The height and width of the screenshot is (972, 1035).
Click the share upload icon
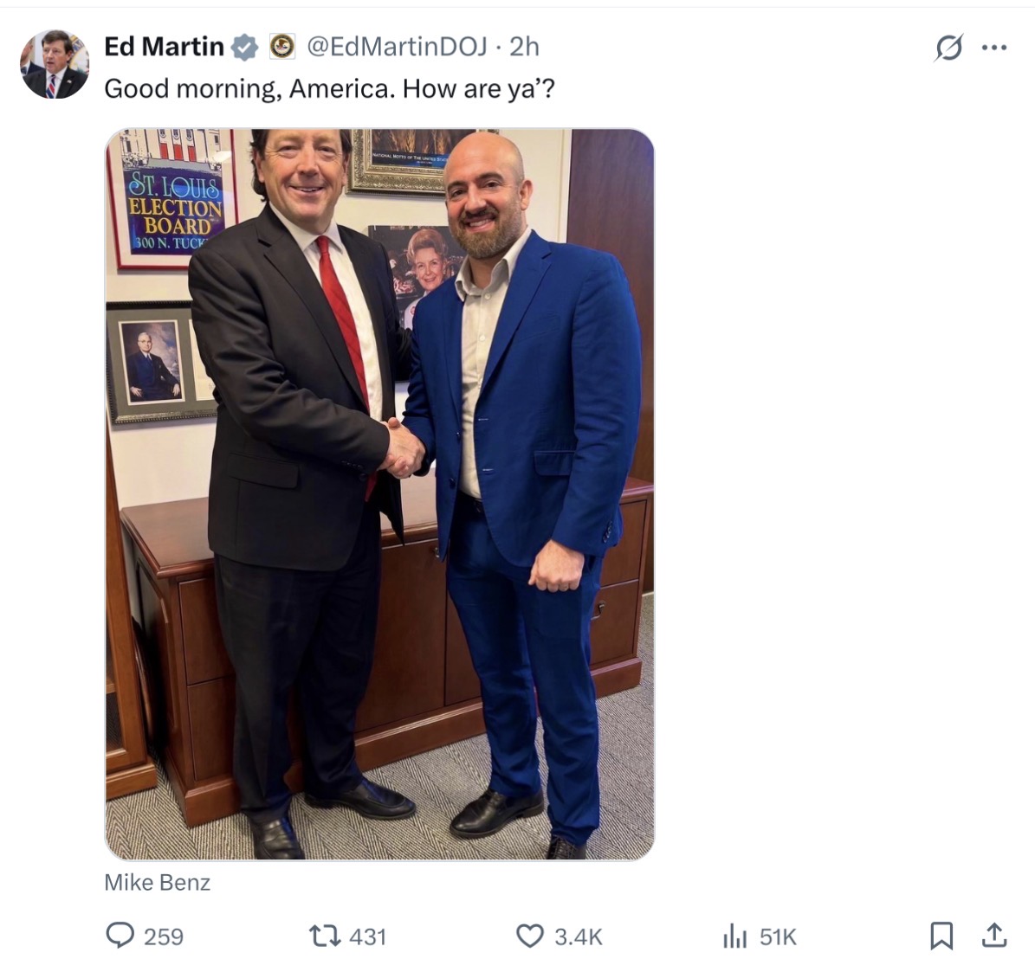coord(994,935)
